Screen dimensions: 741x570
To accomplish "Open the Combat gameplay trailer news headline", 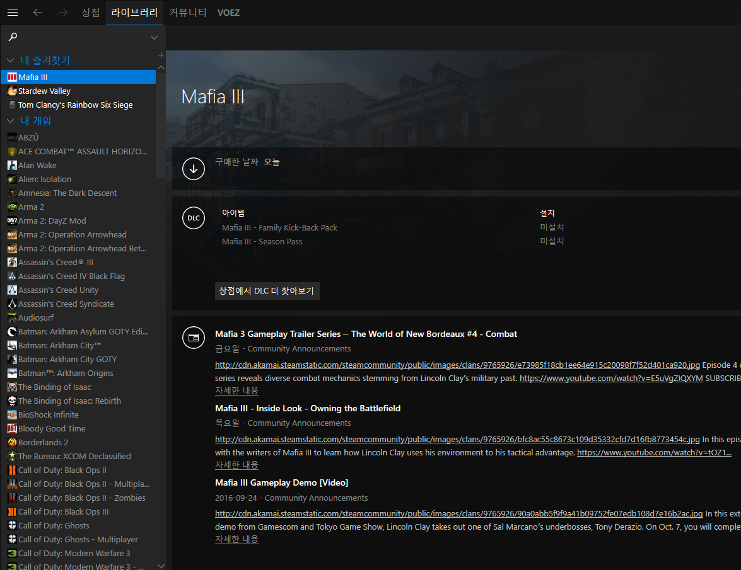I will [x=366, y=334].
